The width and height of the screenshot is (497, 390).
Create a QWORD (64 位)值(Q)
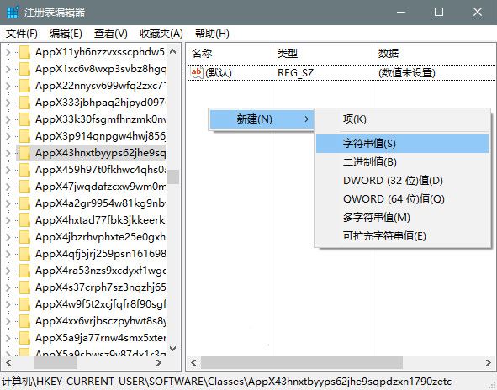tap(402, 199)
